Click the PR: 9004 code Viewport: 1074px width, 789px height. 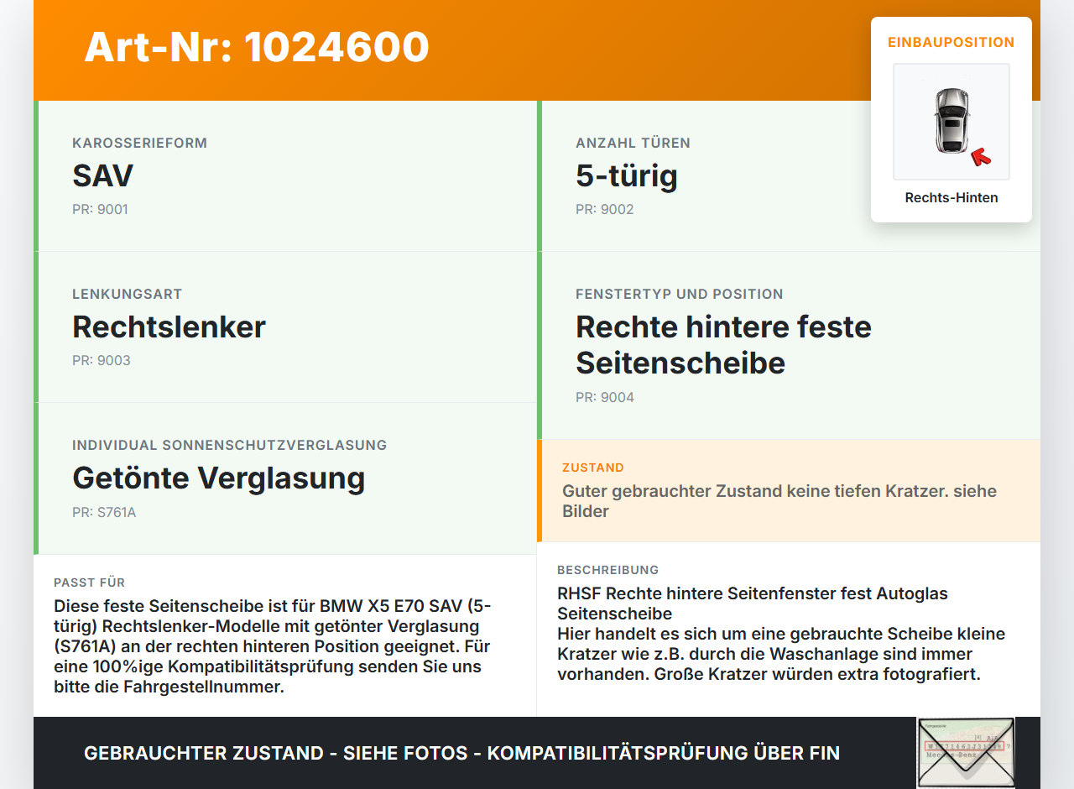pos(605,397)
